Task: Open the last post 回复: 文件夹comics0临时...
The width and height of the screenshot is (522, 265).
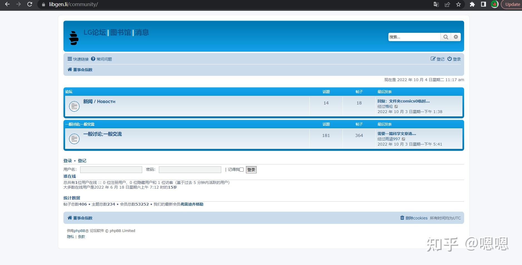Action: pyautogui.click(x=403, y=101)
